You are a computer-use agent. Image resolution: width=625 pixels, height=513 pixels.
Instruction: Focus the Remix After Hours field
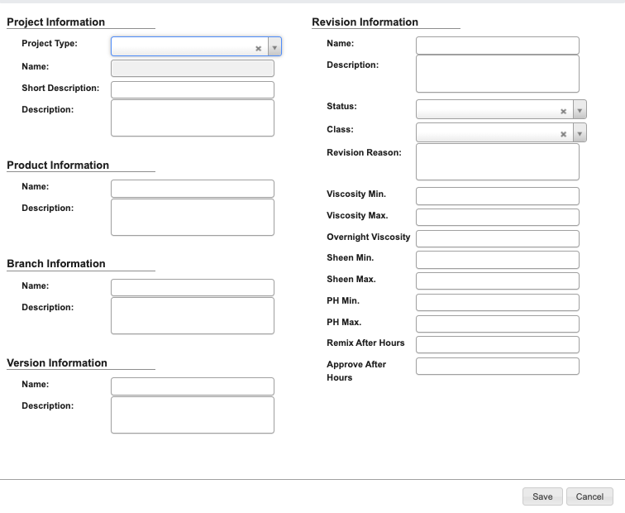point(498,345)
